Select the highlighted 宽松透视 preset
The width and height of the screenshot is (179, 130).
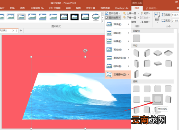point(158,99)
